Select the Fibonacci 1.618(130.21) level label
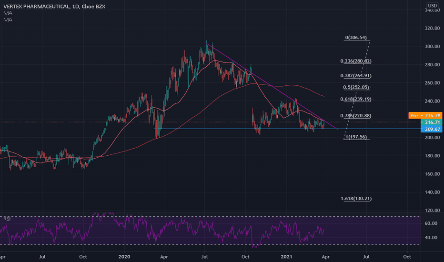 pos(356,199)
